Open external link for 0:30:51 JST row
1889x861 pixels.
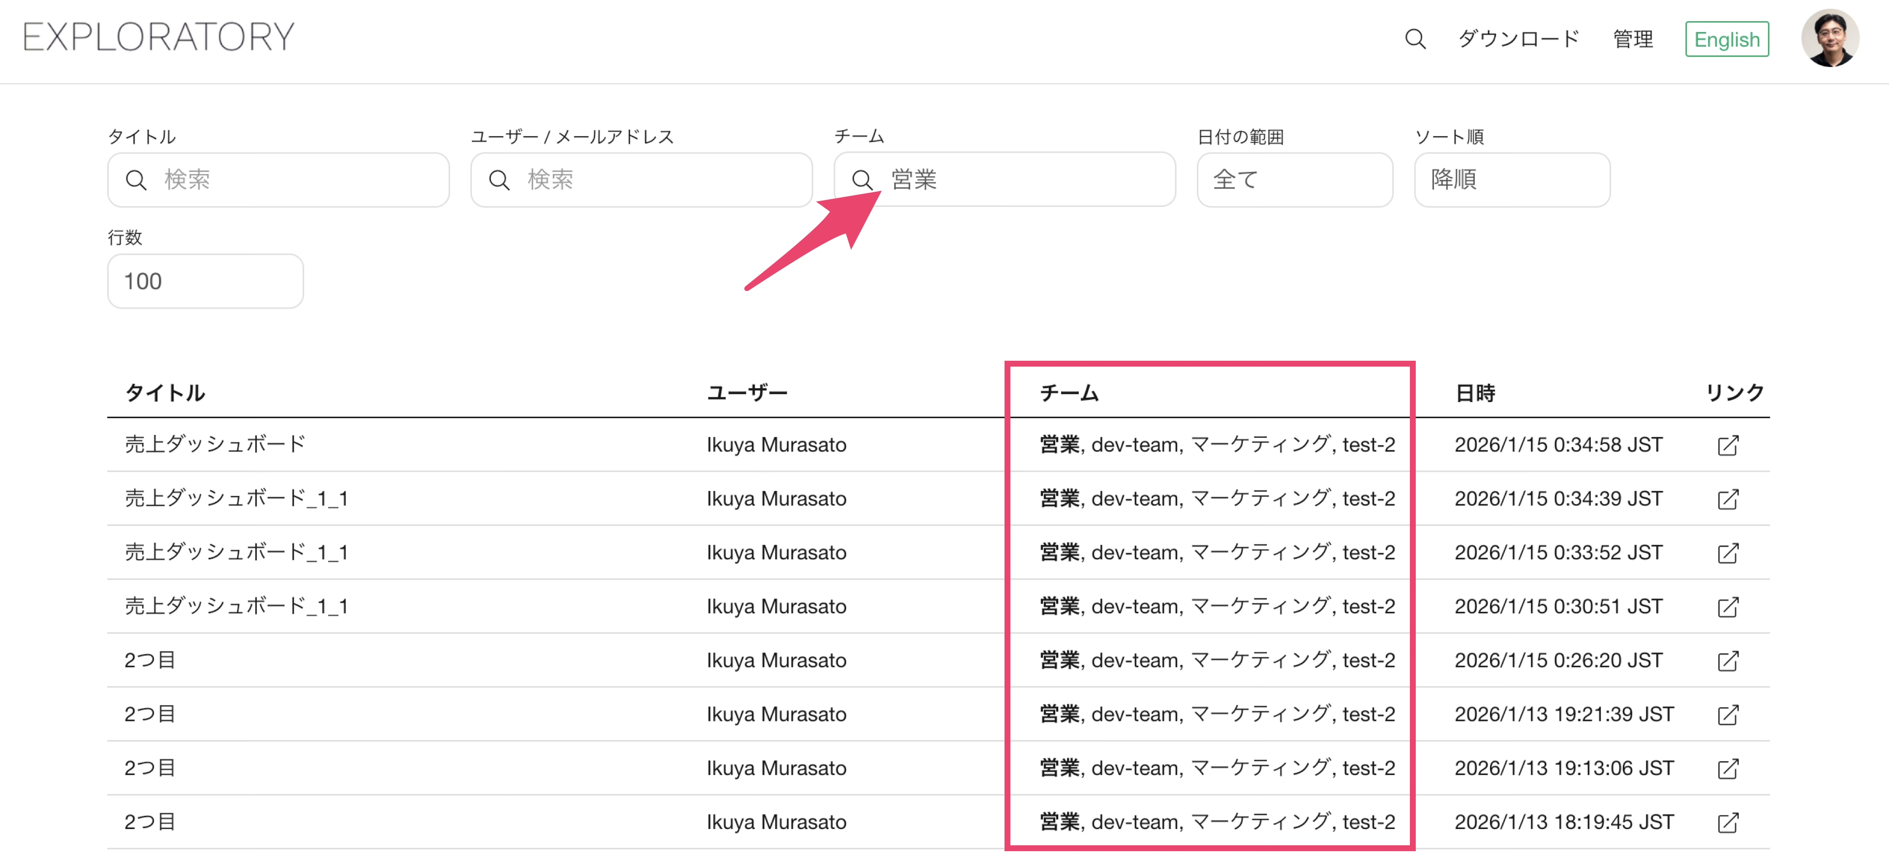1727,607
